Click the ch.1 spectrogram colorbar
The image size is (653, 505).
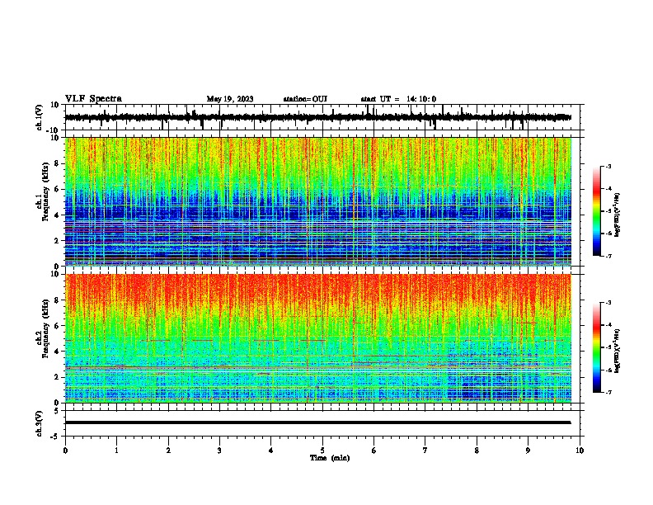pos(597,211)
